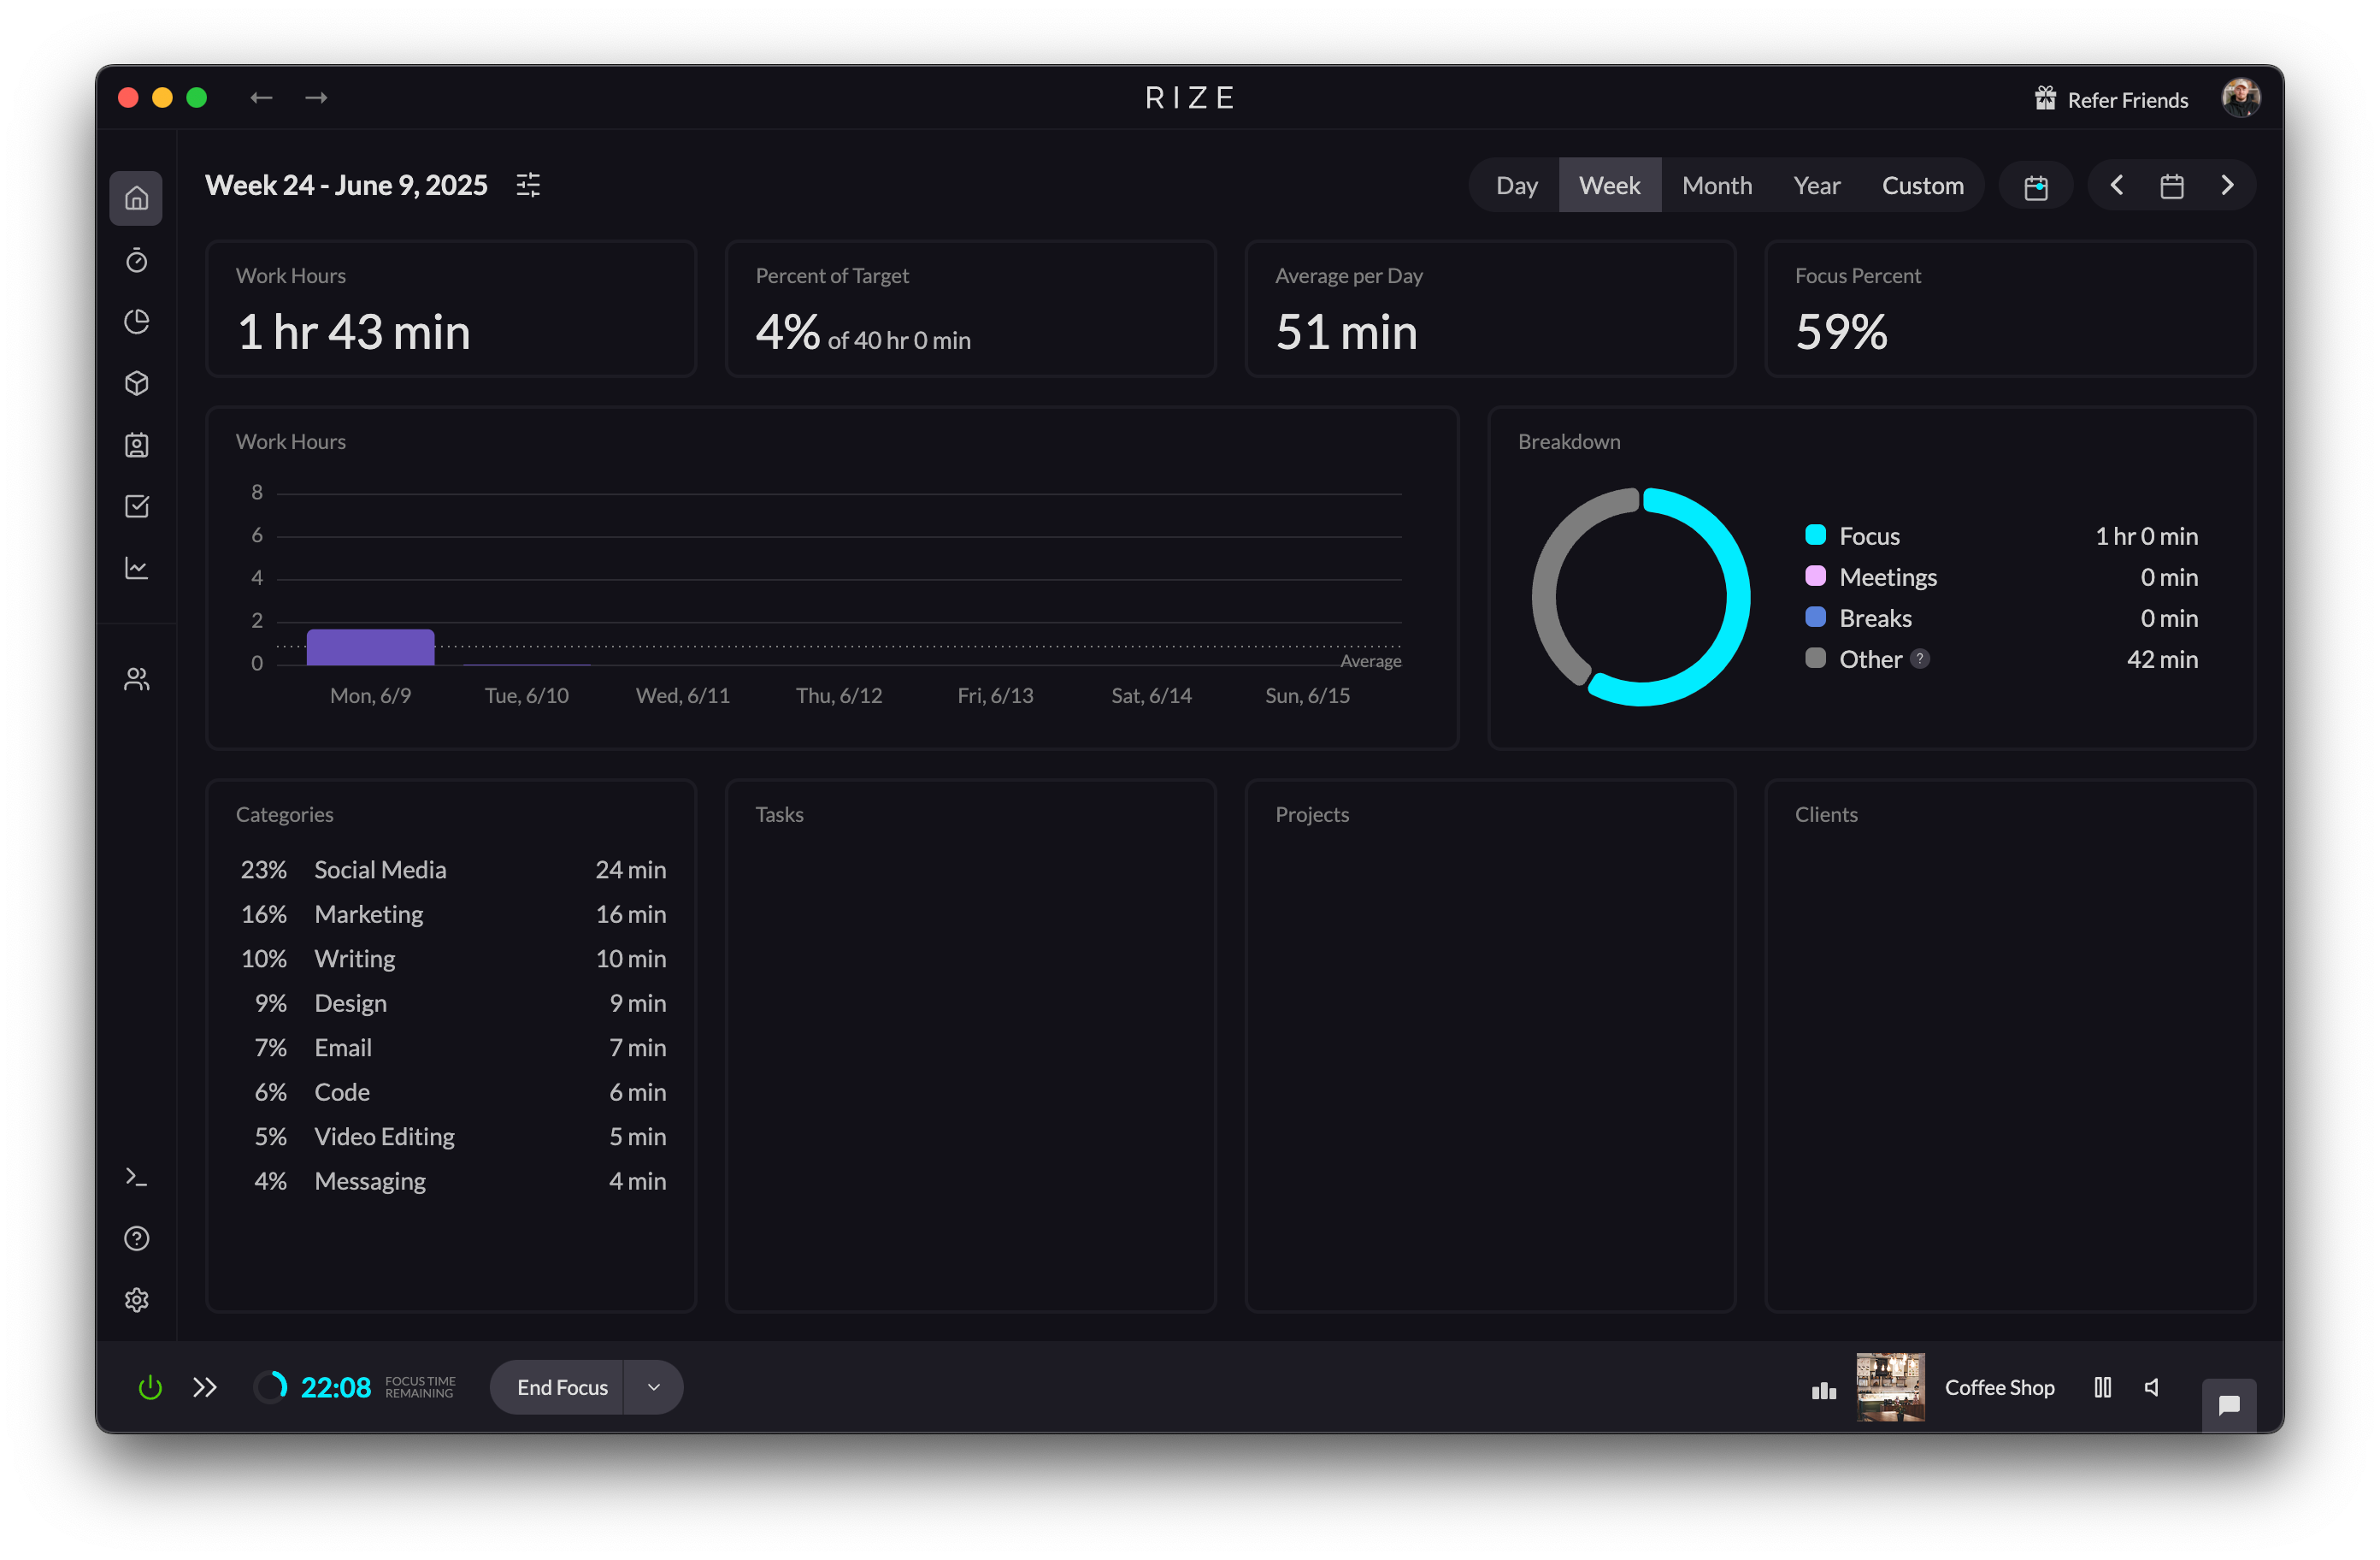This screenshot has width=2380, height=1560.
Task: Mute the Coffee Shop ambient sound
Action: (2152, 1387)
